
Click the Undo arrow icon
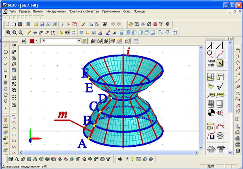click(x=113, y=24)
